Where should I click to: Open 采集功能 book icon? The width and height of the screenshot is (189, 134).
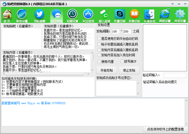(134, 15)
